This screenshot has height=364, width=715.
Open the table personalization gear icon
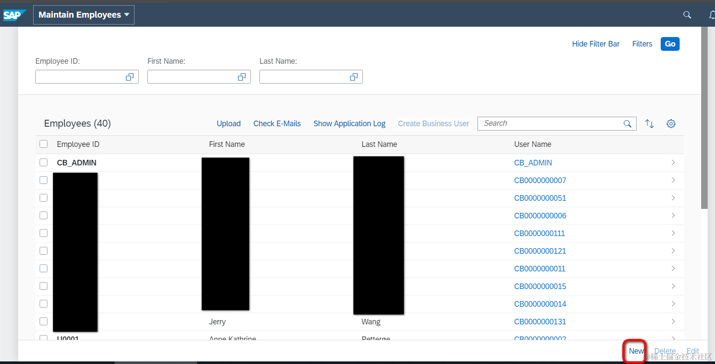tap(671, 124)
